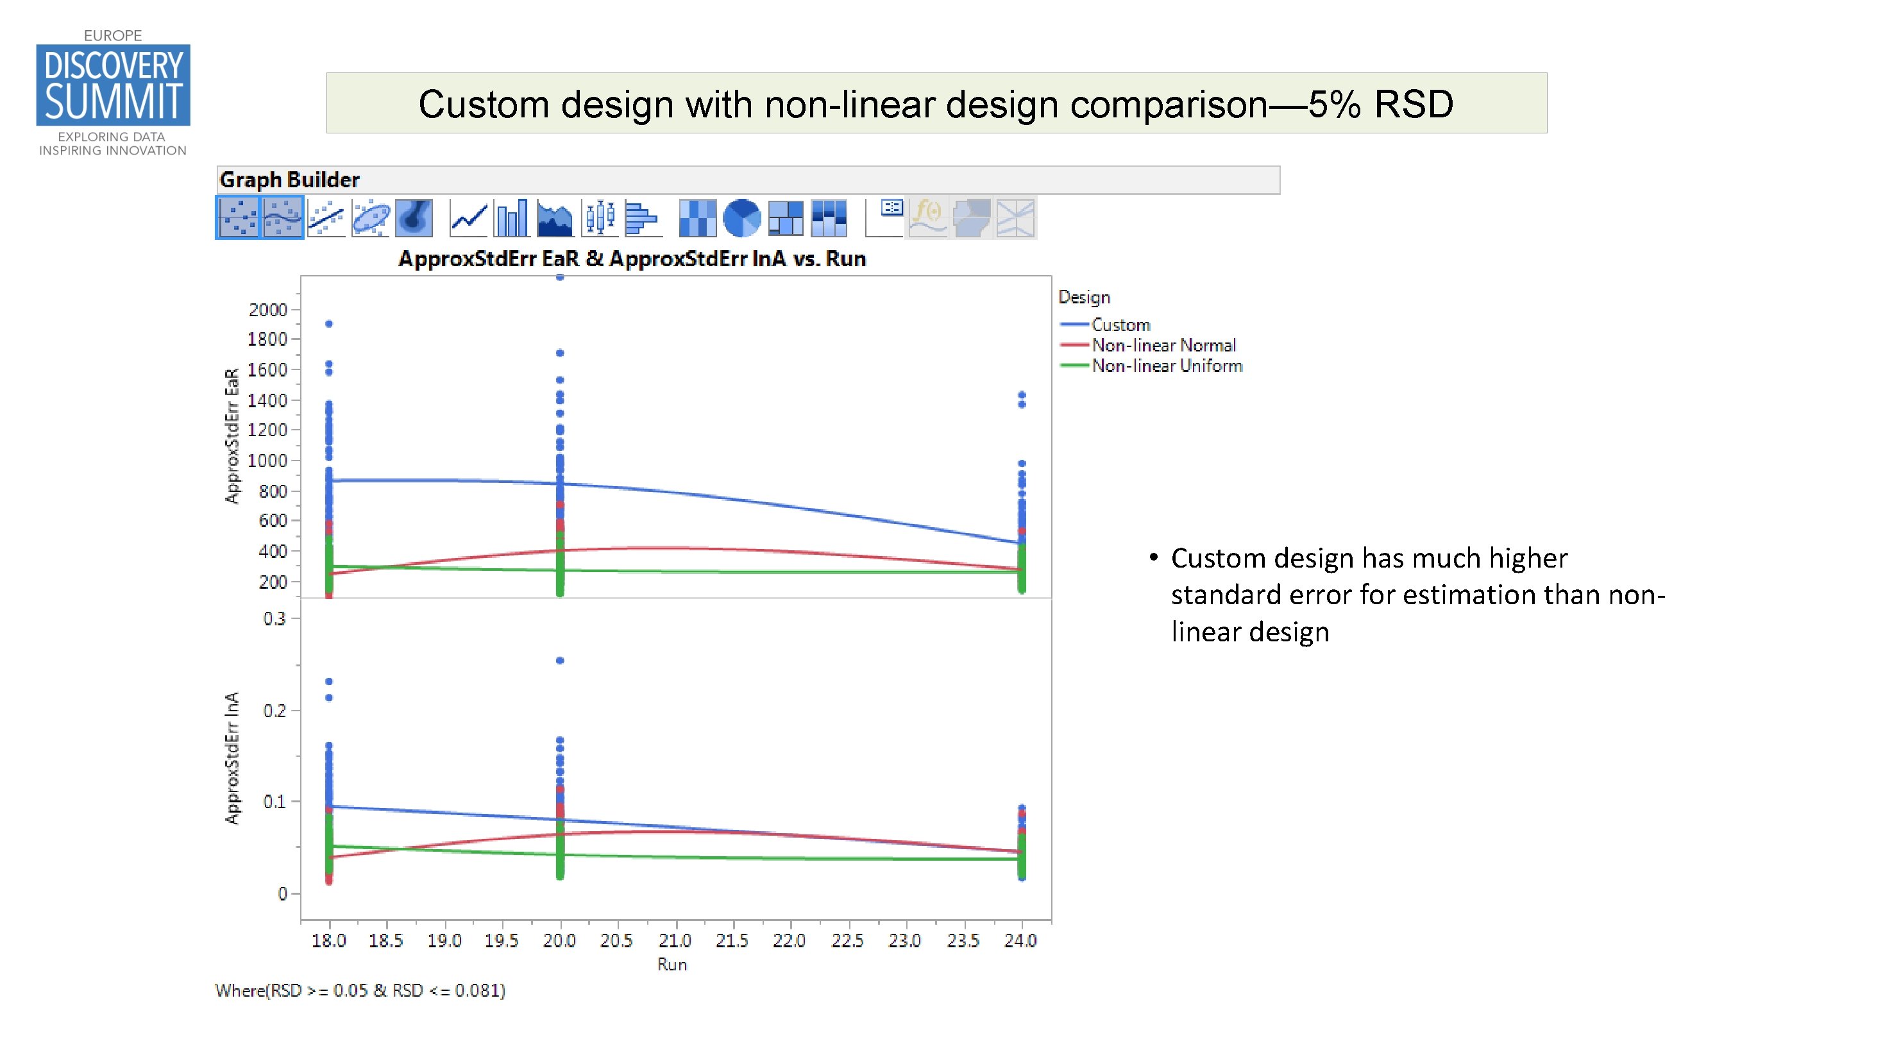Select the Box Plot element icon
This screenshot has width=1892, height=1064.
600,220
